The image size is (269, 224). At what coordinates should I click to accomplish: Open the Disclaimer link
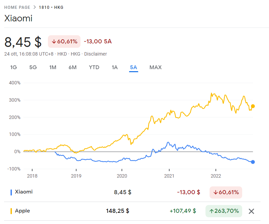[x=95, y=54]
